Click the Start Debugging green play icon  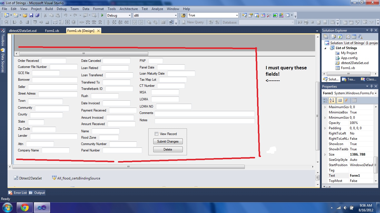(x=102, y=16)
